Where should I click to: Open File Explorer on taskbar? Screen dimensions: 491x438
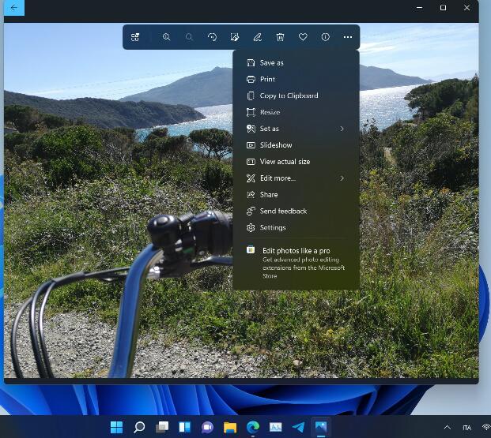point(230,428)
